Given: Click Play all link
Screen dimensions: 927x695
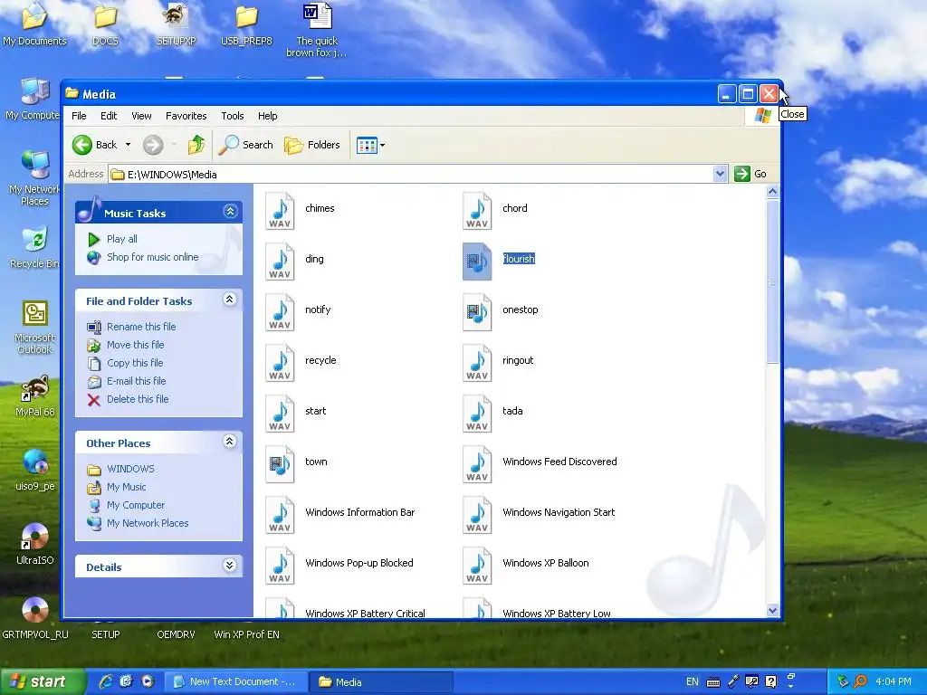Looking at the screenshot, I should [x=122, y=239].
